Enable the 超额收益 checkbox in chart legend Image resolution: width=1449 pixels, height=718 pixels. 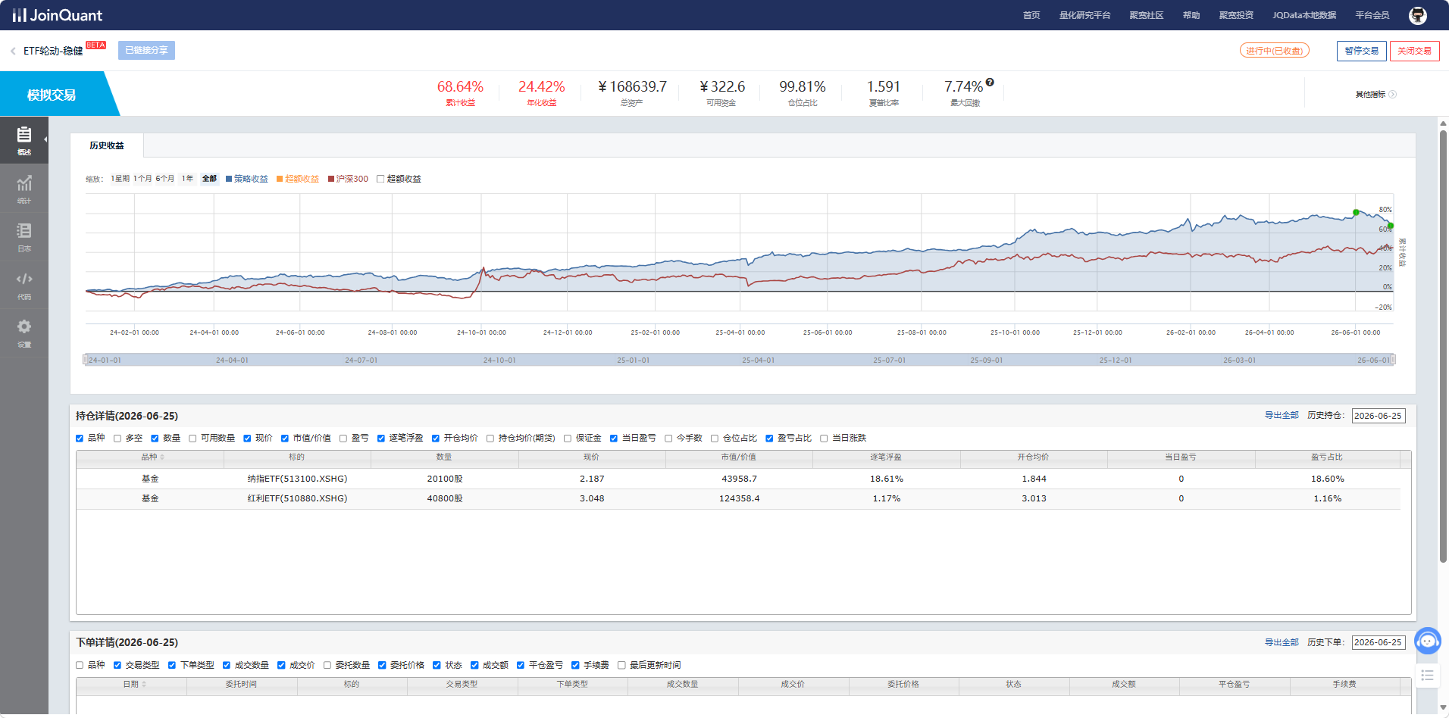[380, 179]
